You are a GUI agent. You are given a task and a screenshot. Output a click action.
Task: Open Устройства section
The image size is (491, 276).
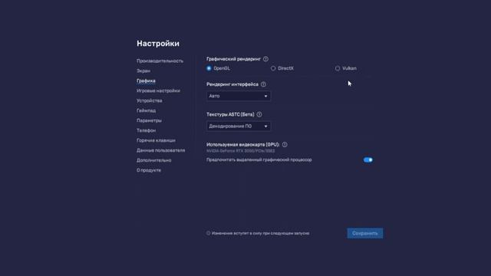coord(150,100)
